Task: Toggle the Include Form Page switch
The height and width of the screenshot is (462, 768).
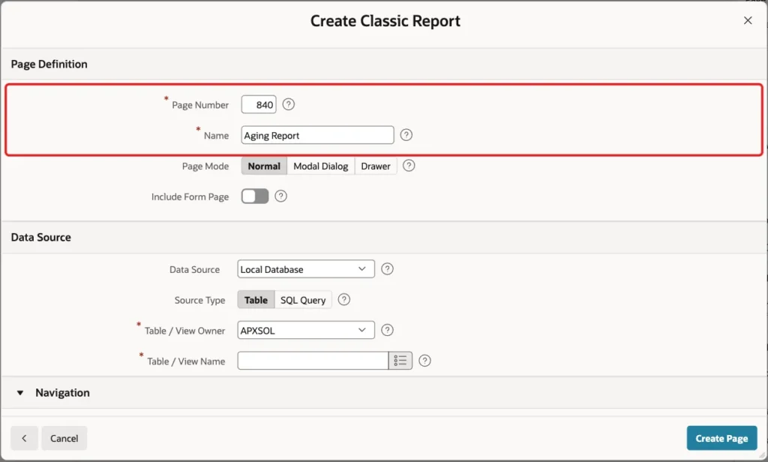Action: coord(255,196)
